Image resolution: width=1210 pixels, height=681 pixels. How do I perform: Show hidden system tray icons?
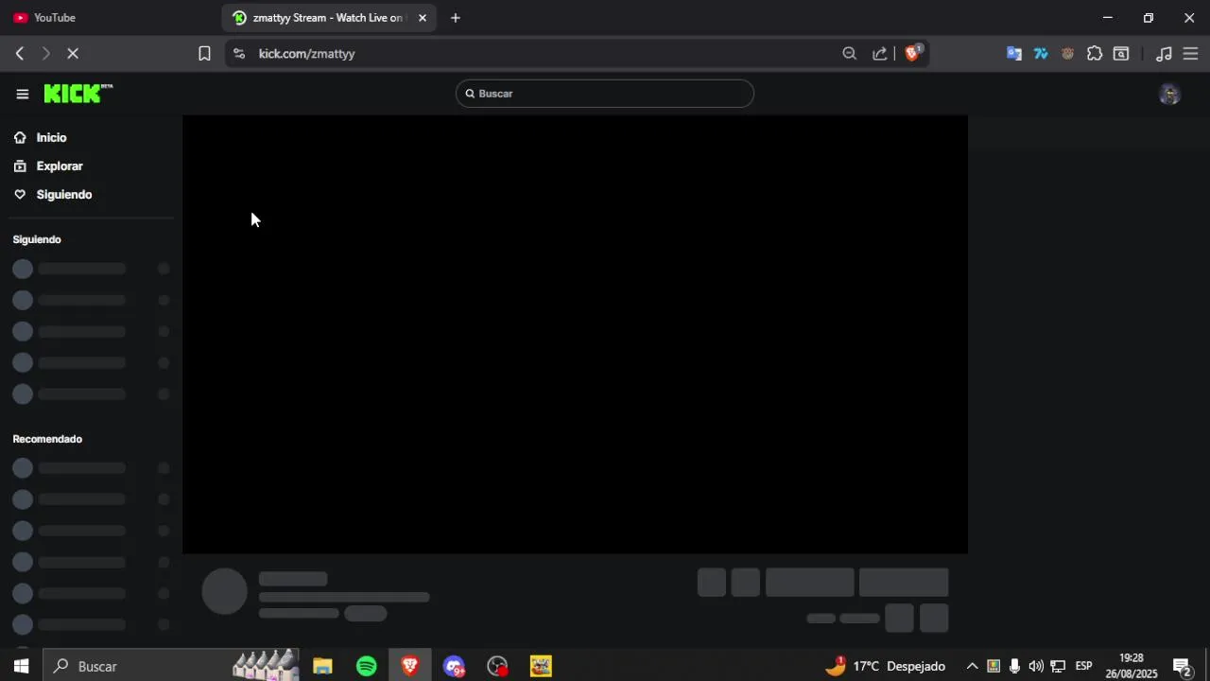[x=972, y=666]
